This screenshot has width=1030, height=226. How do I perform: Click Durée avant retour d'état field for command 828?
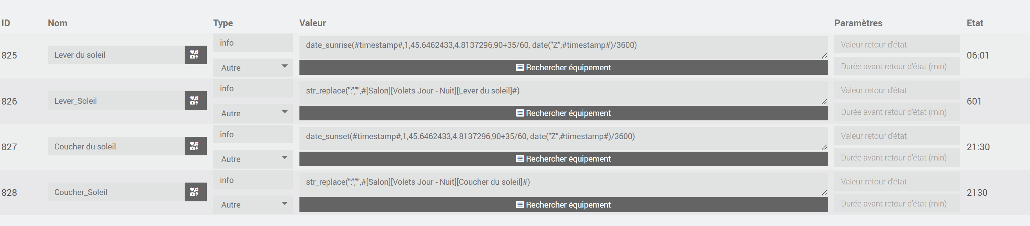coord(896,204)
